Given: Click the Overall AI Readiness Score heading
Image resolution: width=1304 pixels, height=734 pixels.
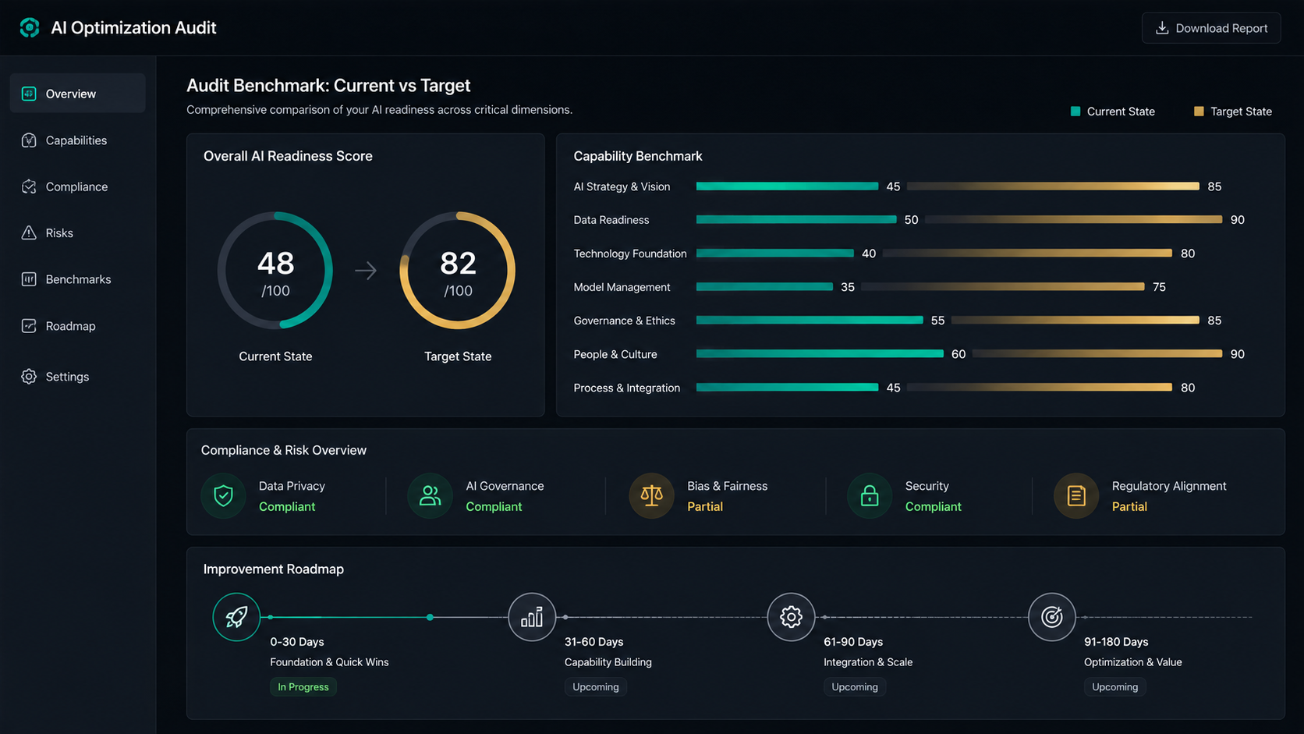Looking at the screenshot, I should [x=288, y=156].
